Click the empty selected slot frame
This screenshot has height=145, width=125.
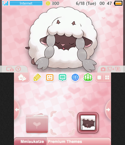(x=62, y=123)
